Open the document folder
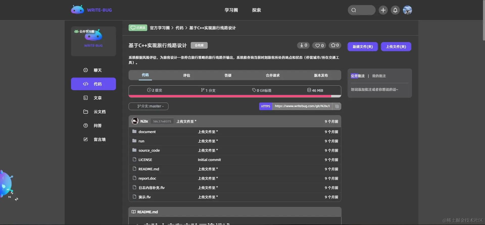The image size is (485, 225). (147, 132)
